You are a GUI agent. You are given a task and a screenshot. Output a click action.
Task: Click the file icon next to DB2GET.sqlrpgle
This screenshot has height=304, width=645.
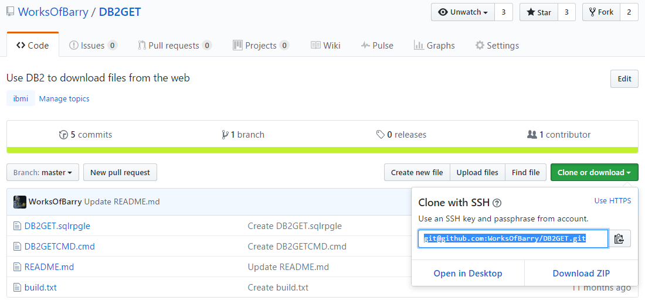click(17, 226)
